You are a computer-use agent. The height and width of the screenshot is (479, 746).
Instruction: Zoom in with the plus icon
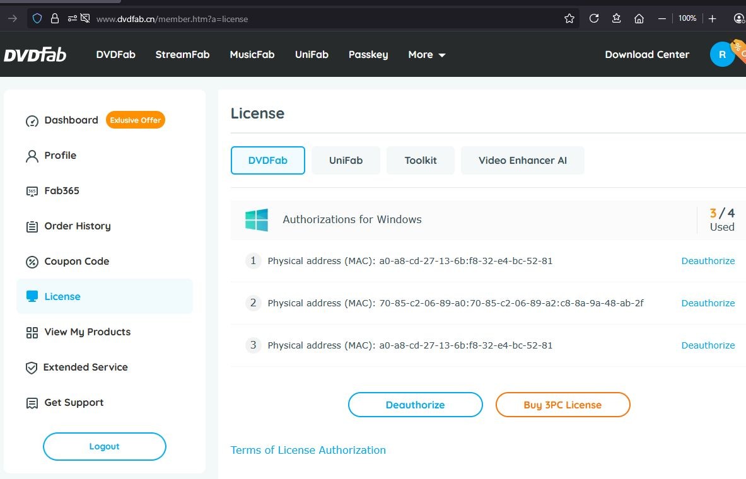[712, 18]
